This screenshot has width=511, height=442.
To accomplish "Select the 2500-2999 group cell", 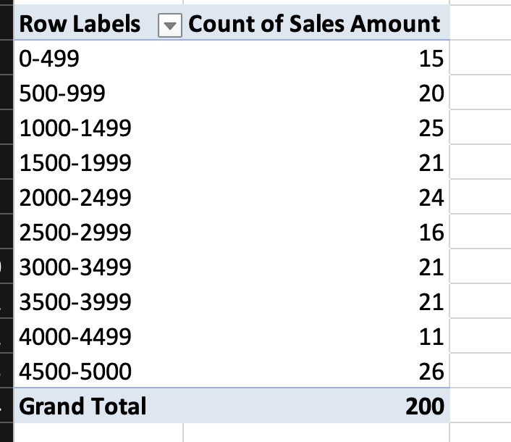I will click(75, 233).
